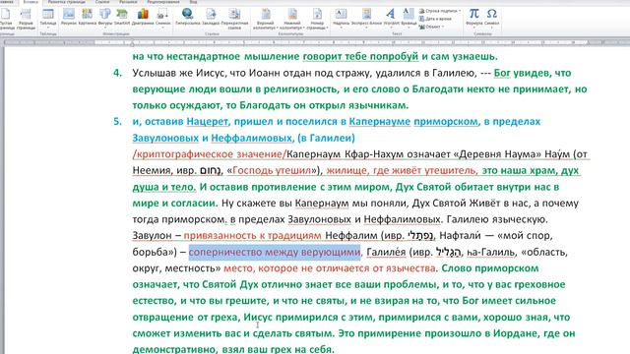630x354 pixels.
Task: Open the Надпись text box dropdown
Action: pyautogui.click(x=341, y=18)
